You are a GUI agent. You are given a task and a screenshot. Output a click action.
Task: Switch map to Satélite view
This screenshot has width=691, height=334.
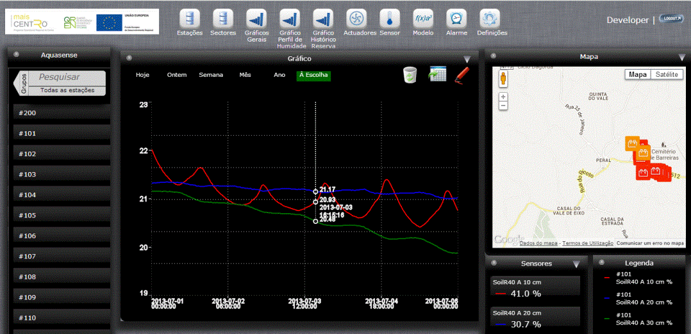[667, 74]
